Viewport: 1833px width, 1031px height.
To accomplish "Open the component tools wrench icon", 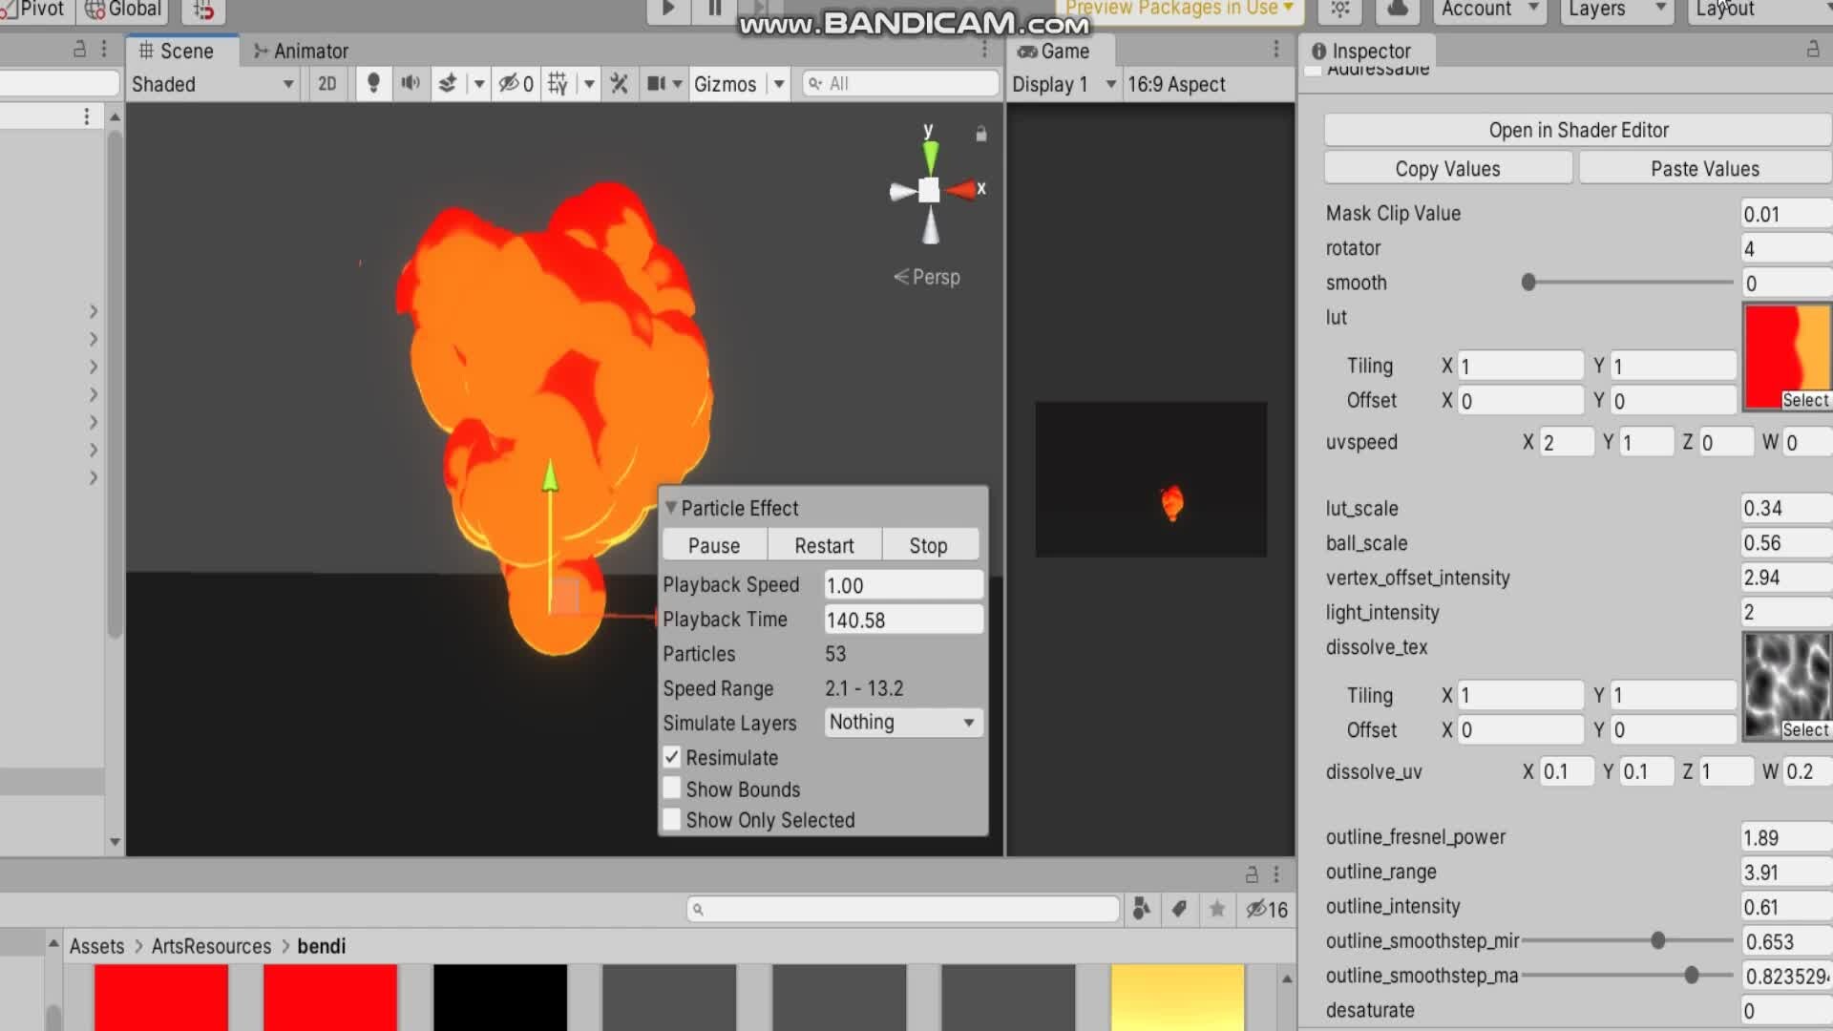I will [x=619, y=84].
